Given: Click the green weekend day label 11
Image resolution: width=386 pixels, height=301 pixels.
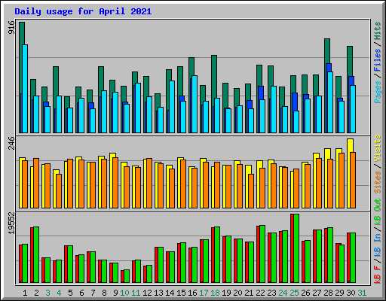Looking at the screenshot, I should click(x=136, y=293).
